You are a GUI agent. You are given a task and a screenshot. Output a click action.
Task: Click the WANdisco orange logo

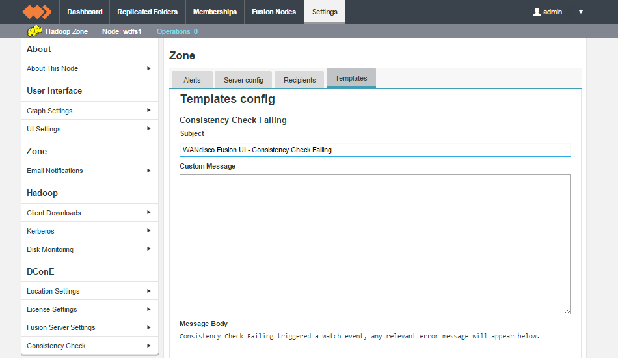coord(36,12)
